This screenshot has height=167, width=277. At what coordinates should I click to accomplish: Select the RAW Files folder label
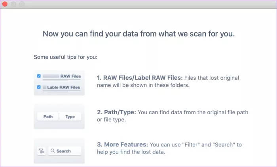[x=70, y=76]
